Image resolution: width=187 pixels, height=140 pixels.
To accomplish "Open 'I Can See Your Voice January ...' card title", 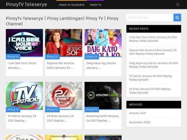I will pyautogui.click(x=22, y=65).
